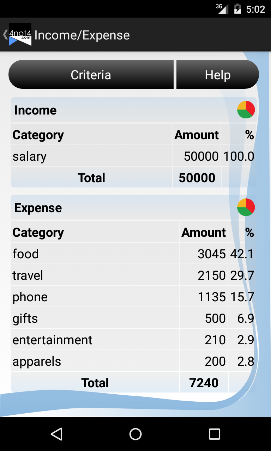271x451 pixels.
Task: Select the entertainment expense row
Action: tap(133, 340)
